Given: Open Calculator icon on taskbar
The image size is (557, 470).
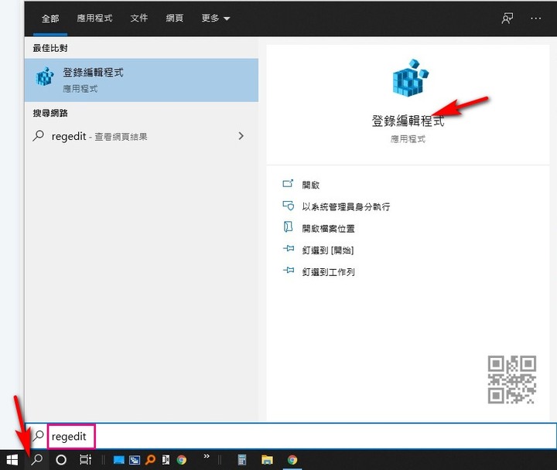Looking at the screenshot, I should tap(242, 460).
